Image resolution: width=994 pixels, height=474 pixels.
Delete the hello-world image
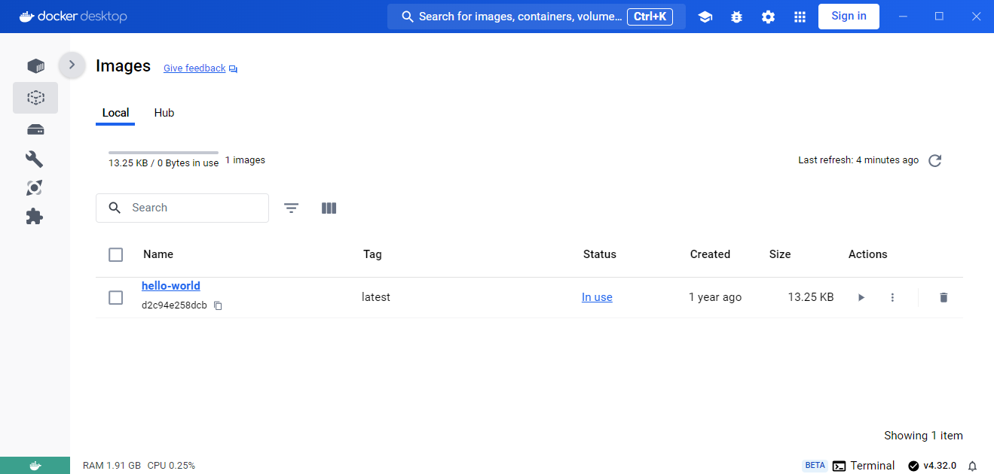tap(944, 298)
